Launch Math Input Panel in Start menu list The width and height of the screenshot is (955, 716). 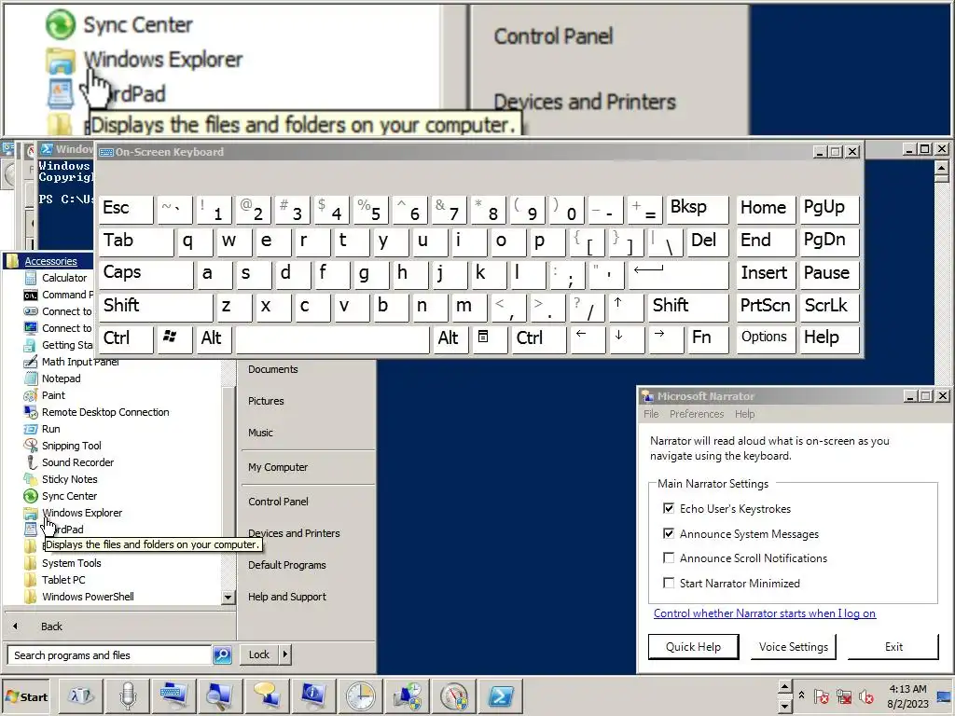[71, 362]
